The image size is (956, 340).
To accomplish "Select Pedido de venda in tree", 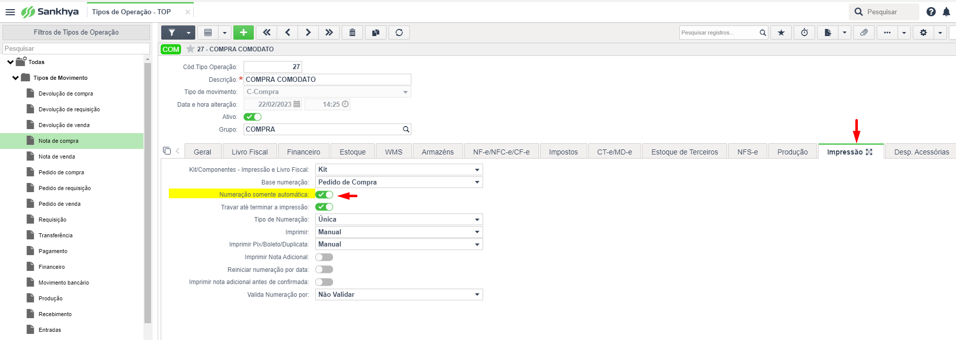I will pyautogui.click(x=59, y=204).
